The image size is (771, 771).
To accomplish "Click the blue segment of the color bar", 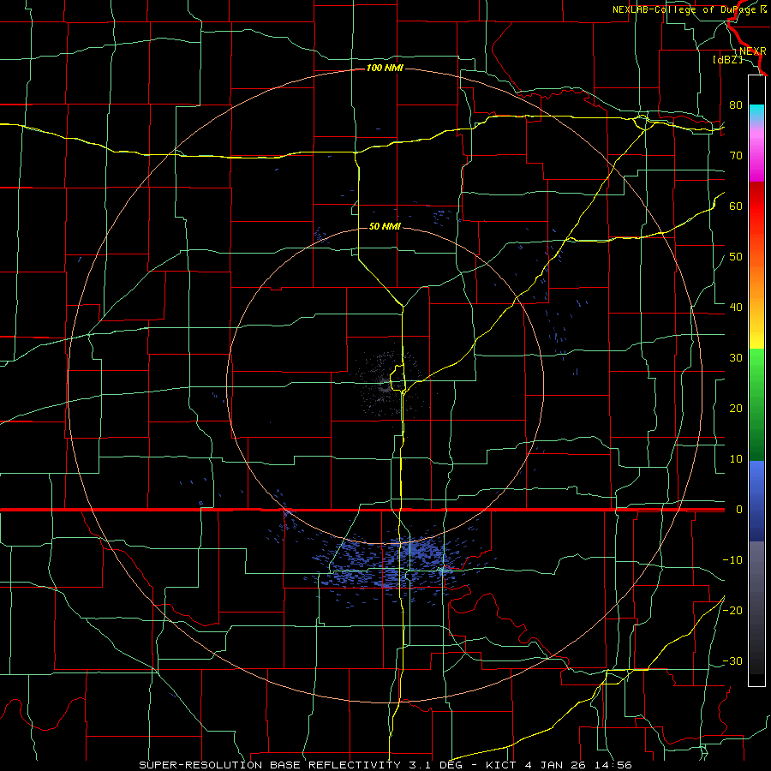I will point(756,501).
